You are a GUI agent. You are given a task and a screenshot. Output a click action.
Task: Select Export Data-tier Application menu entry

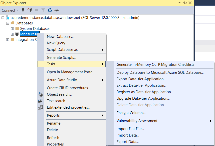coord(141,79)
